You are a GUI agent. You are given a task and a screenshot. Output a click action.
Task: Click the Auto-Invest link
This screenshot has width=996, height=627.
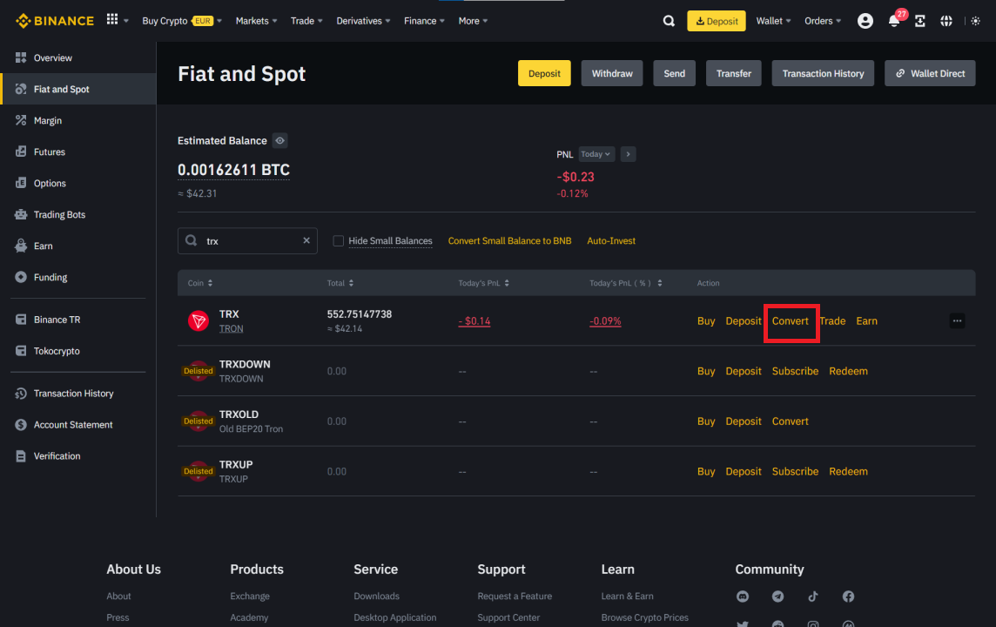pyautogui.click(x=611, y=240)
